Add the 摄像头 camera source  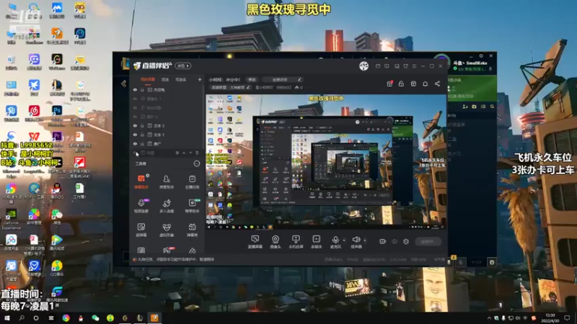(x=276, y=242)
